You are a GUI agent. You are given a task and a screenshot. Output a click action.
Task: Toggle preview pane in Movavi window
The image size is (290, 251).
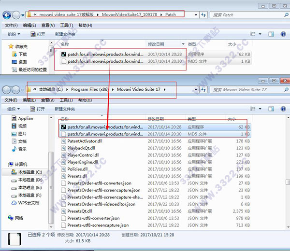pos(271,109)
